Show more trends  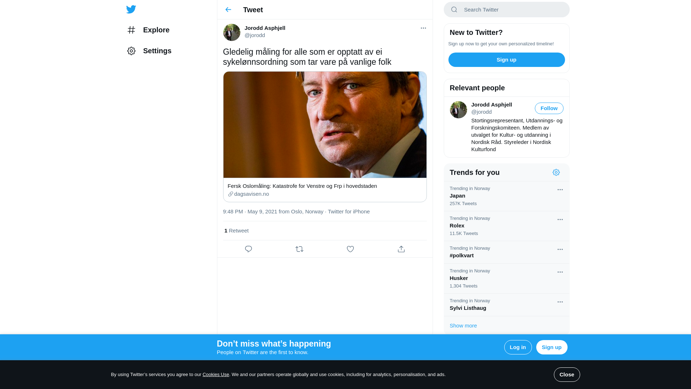[463, 326]
